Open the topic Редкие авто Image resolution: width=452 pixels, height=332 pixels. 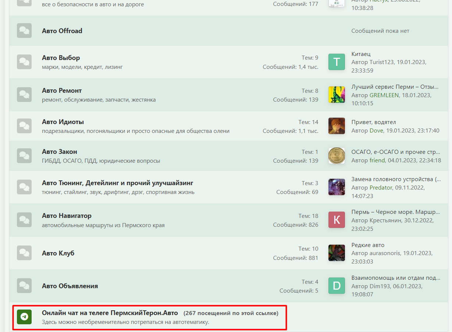(x=368, y=245)
